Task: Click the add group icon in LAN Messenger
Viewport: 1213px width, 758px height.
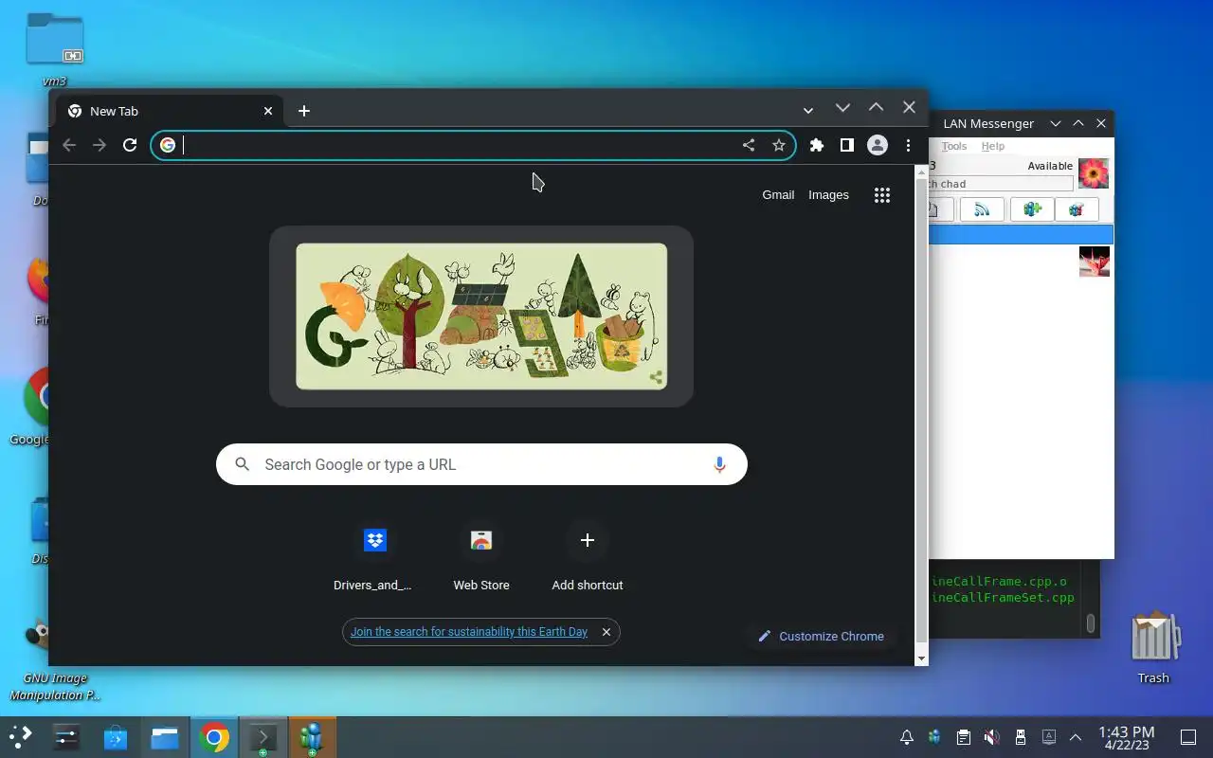Action: (1032, 209)
